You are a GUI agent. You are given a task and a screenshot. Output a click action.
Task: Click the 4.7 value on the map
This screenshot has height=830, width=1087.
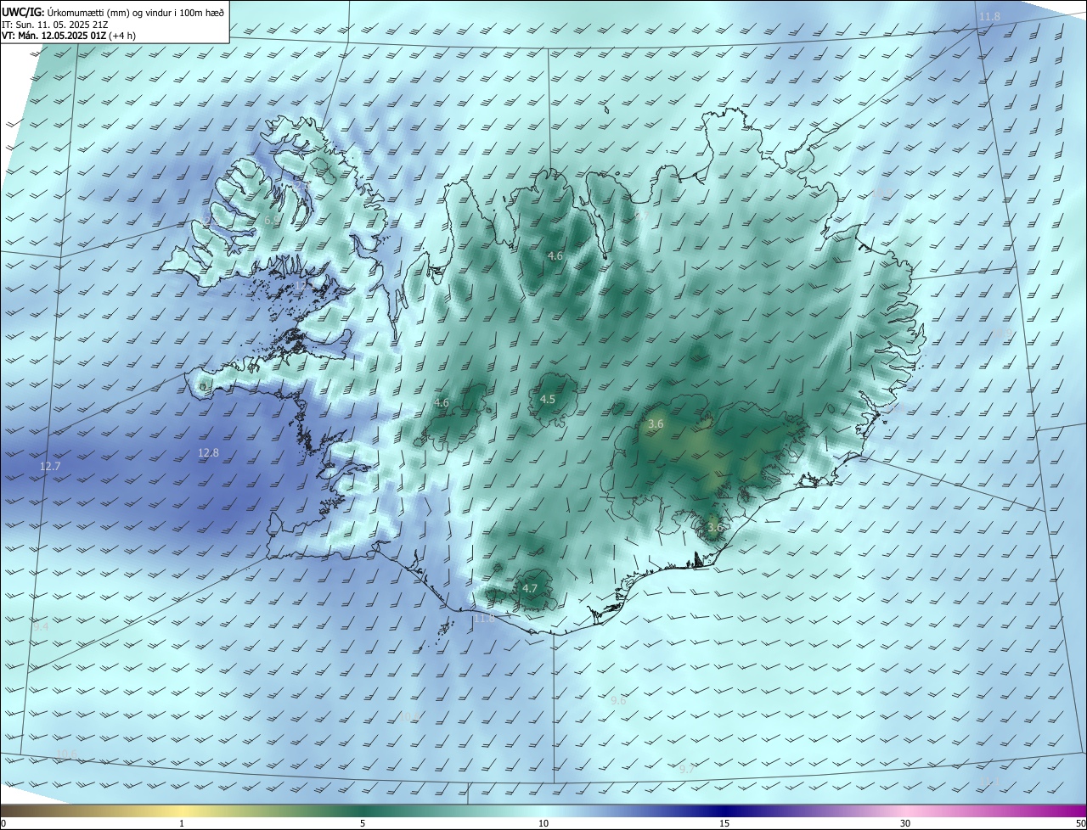coord(530,588)
